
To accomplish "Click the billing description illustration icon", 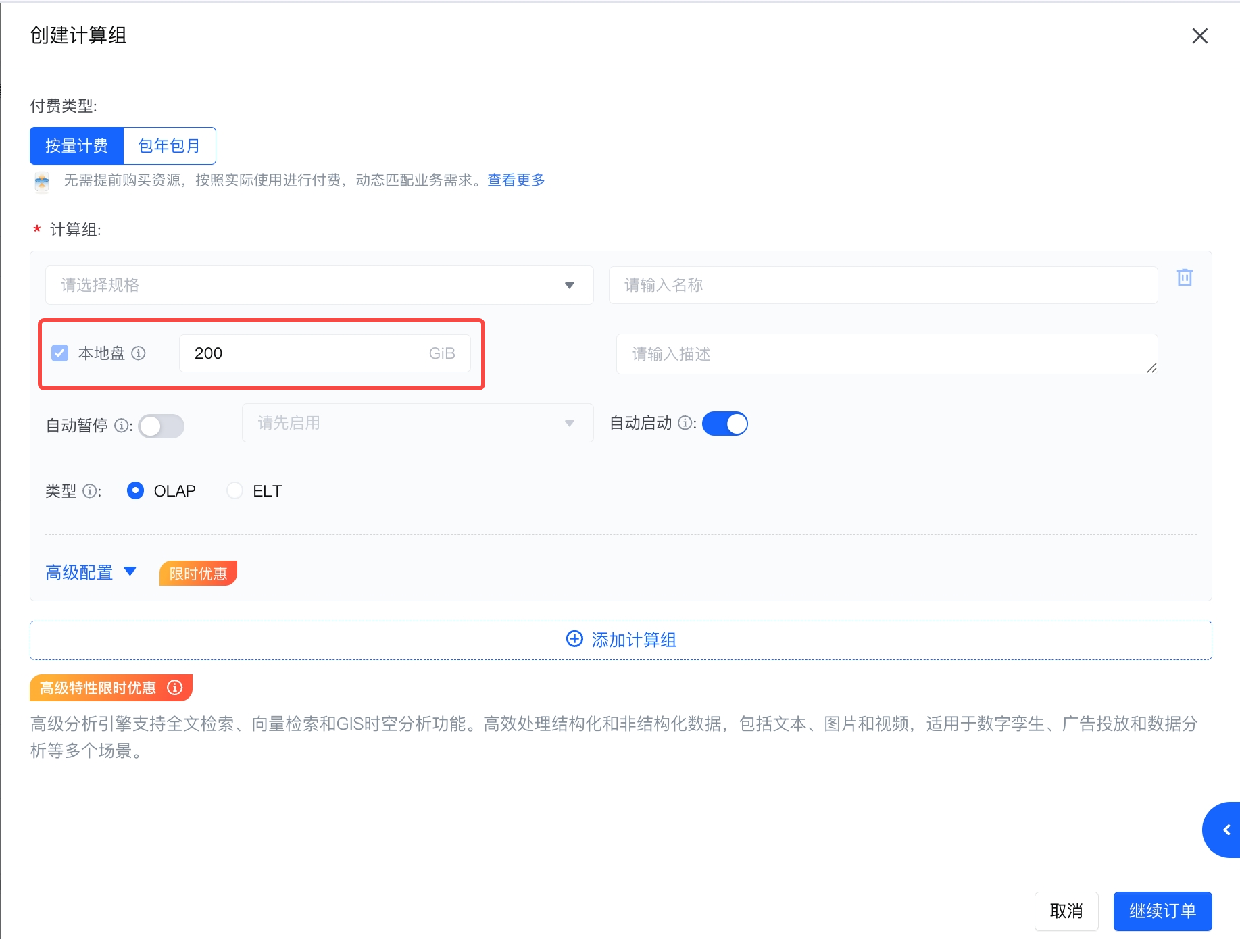I will pos(42,182).
